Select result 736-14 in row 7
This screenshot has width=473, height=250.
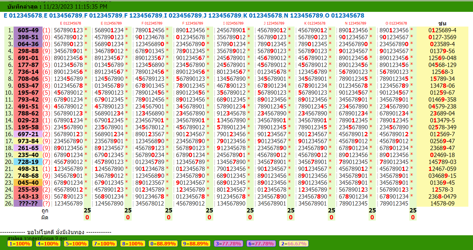28,72
